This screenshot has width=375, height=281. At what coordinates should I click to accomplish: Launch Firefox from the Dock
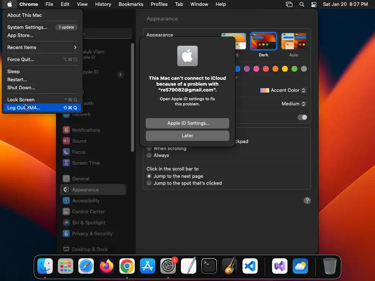107,266
